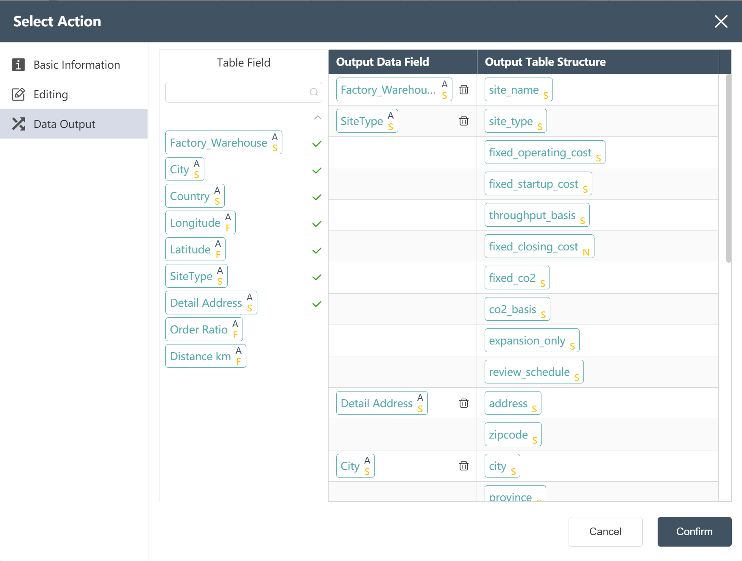Viewport: 742px width, 561px height.
Task: Click the output table vertical scrollbar
Action: [x=728, y=169]
